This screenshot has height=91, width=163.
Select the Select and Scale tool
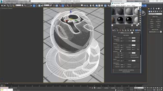click(x=39, y=6)
